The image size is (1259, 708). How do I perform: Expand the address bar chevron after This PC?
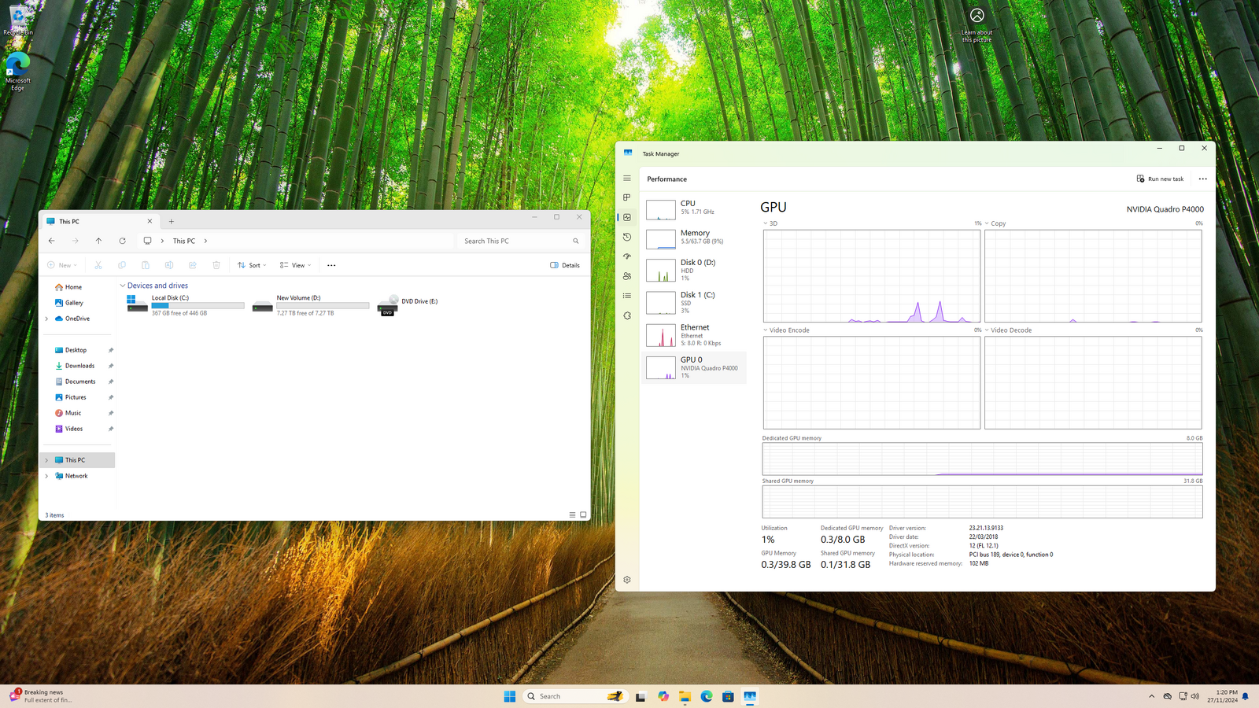tap(205, 241)
